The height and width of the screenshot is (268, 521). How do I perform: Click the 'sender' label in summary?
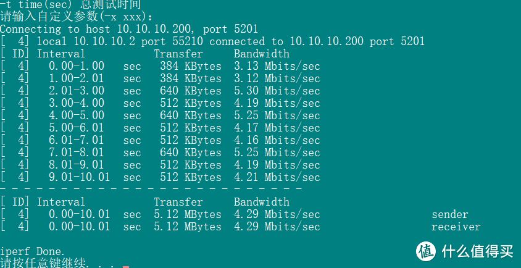pos(450,214)
